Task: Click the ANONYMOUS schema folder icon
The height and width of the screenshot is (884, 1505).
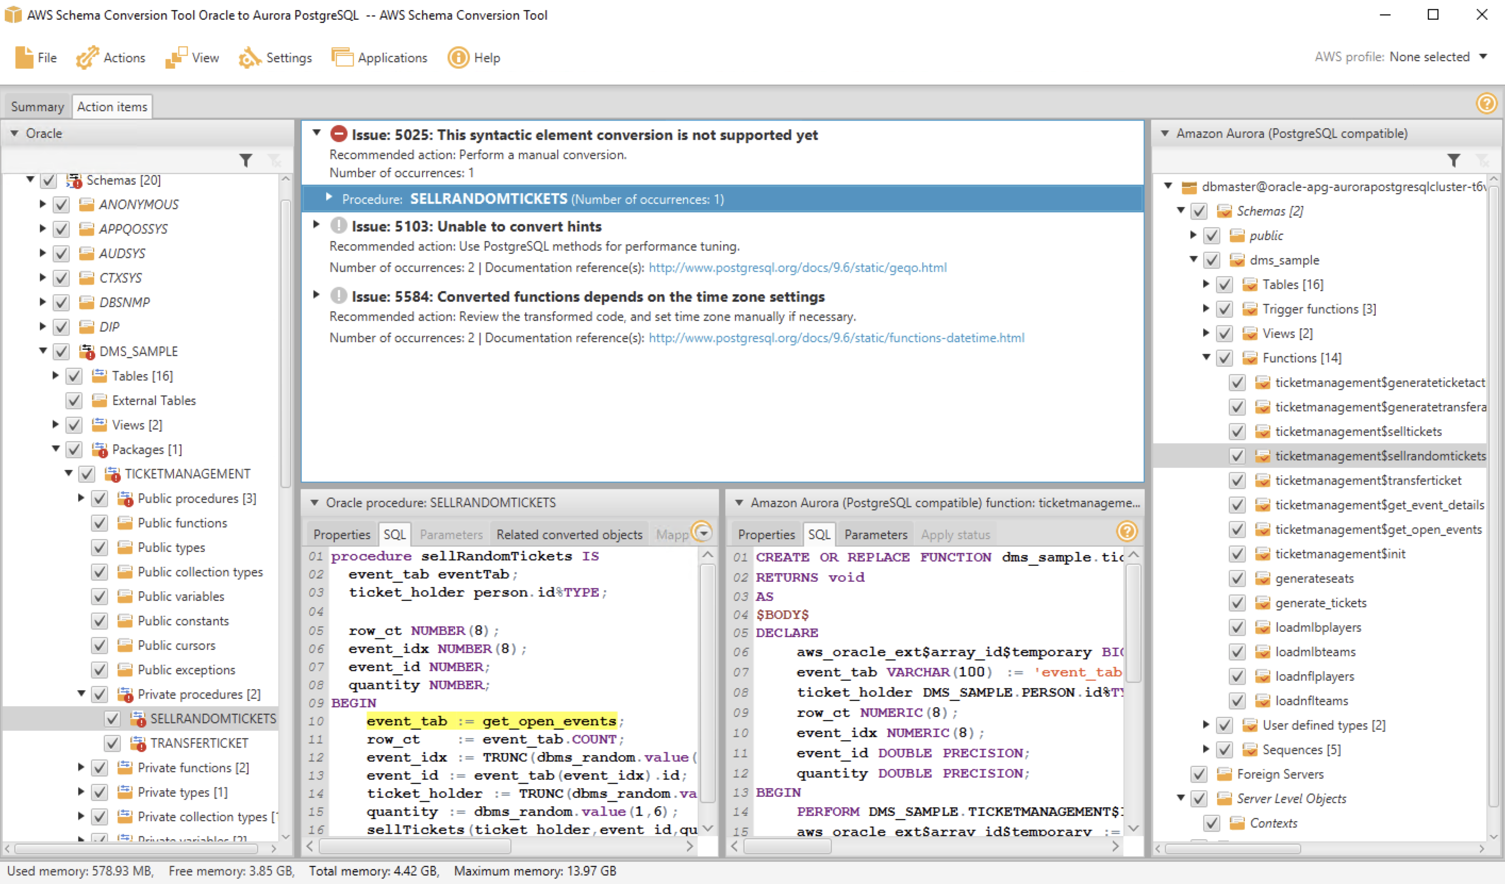Action: (x=87, y=204)
